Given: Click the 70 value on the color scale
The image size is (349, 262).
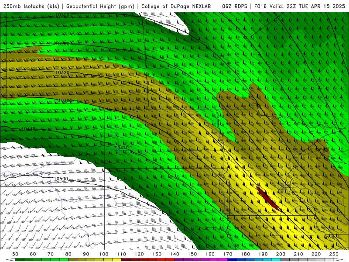Looking at the screenshot, I should tap(51, 254).
